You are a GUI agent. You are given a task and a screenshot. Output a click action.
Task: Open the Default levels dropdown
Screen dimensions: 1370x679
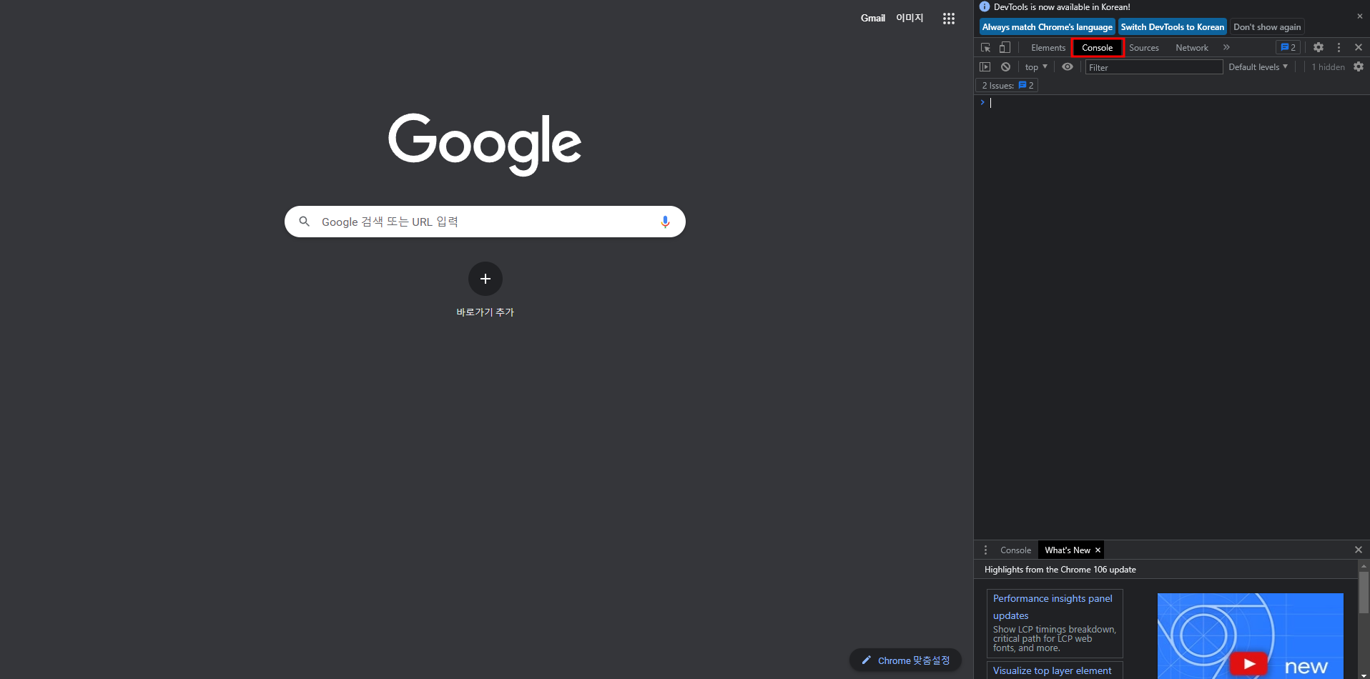tap(1258, 67)
